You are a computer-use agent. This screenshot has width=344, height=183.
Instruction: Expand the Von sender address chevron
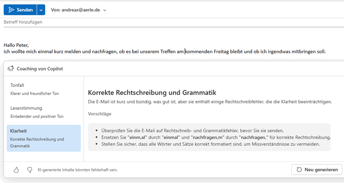(x=105, y=10)
